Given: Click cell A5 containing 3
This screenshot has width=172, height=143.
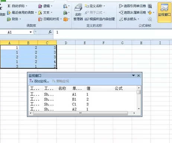Looking at the screenshot, I should [x=9, y=66].
